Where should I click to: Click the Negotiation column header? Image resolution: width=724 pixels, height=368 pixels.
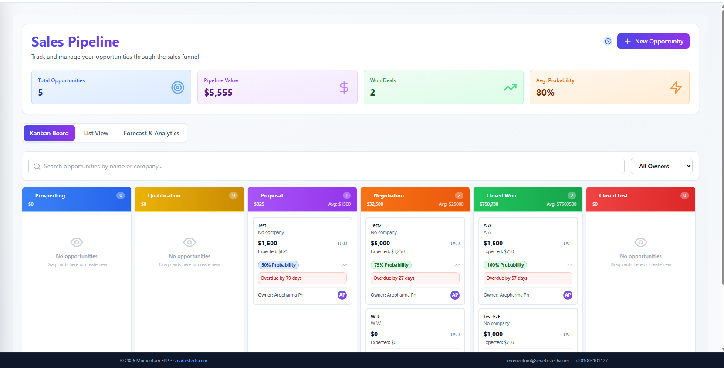[x=415, y=200]
